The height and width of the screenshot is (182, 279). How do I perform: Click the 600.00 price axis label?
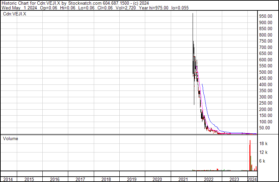(x=266, y=60)
